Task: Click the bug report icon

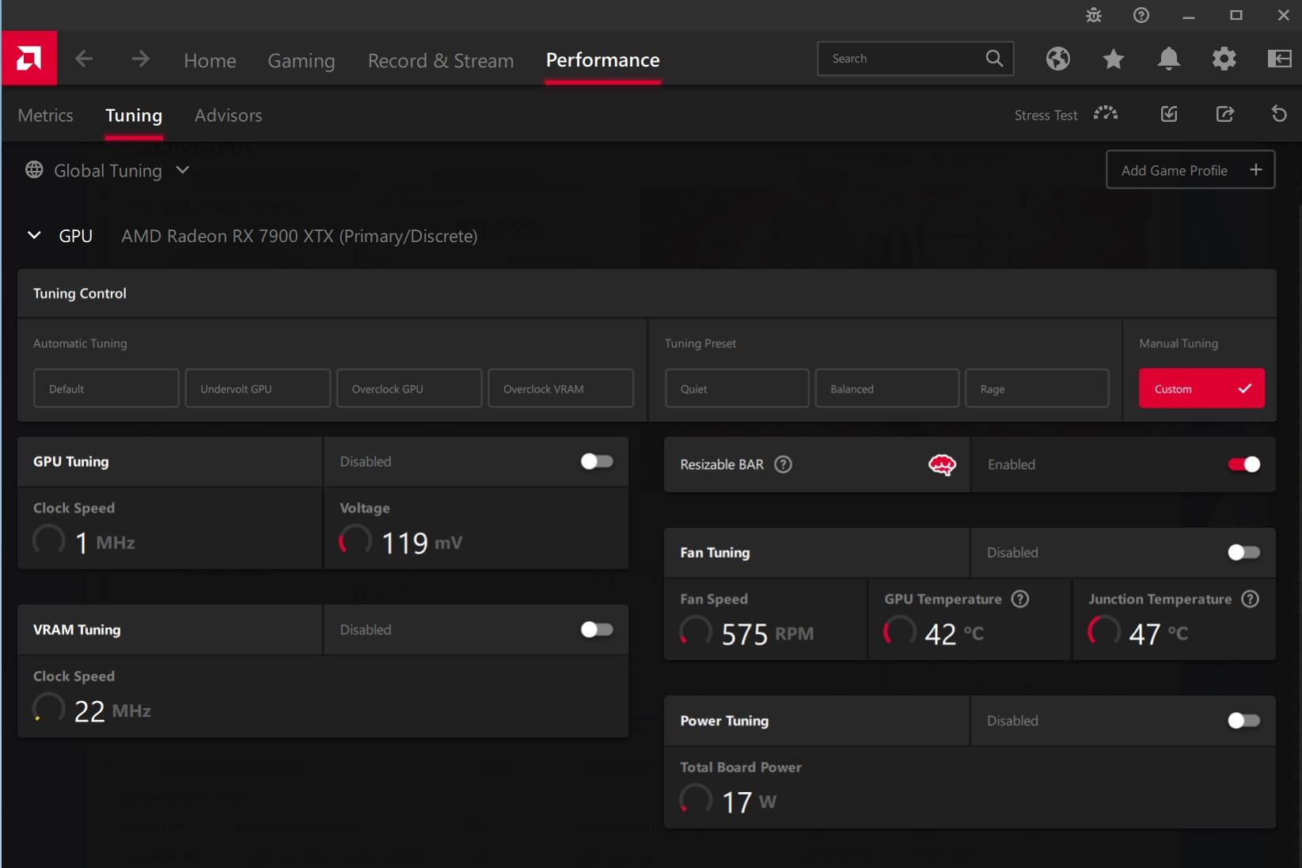Action: coord(1094,15)
